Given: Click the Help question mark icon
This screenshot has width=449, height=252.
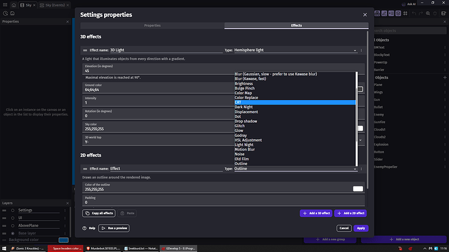Looking at the screenshot, I should (x=85, y=228).
